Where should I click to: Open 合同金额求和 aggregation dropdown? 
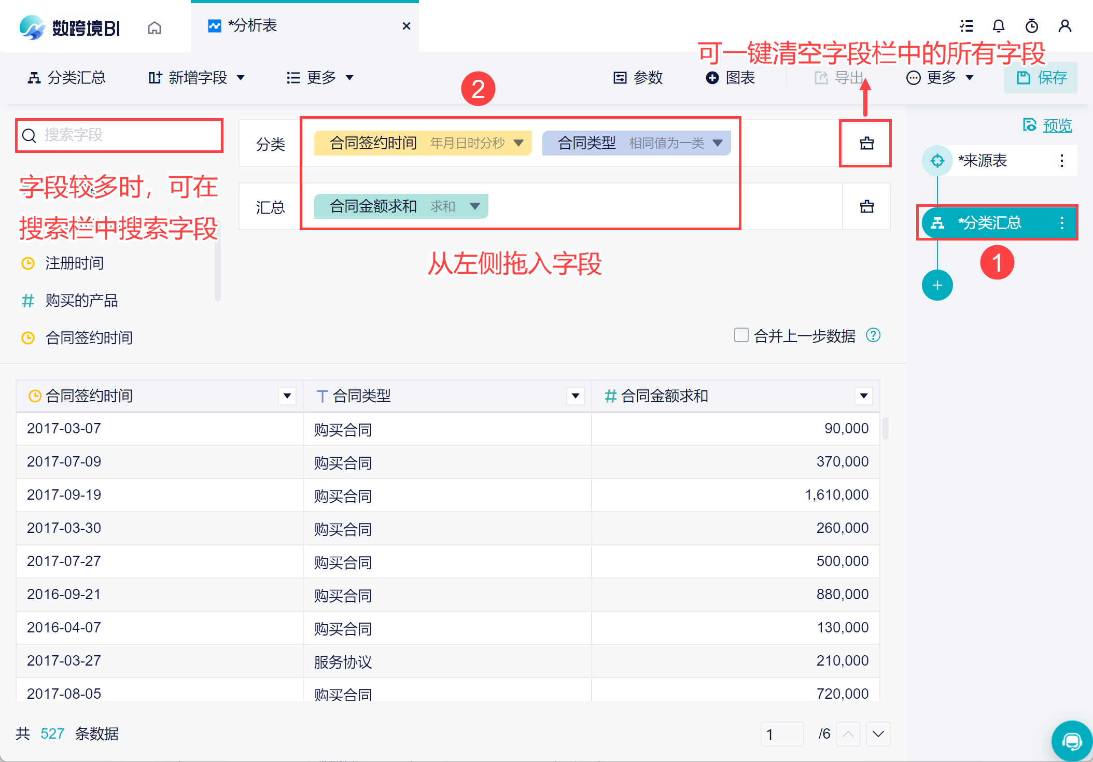tap(474, 206)
